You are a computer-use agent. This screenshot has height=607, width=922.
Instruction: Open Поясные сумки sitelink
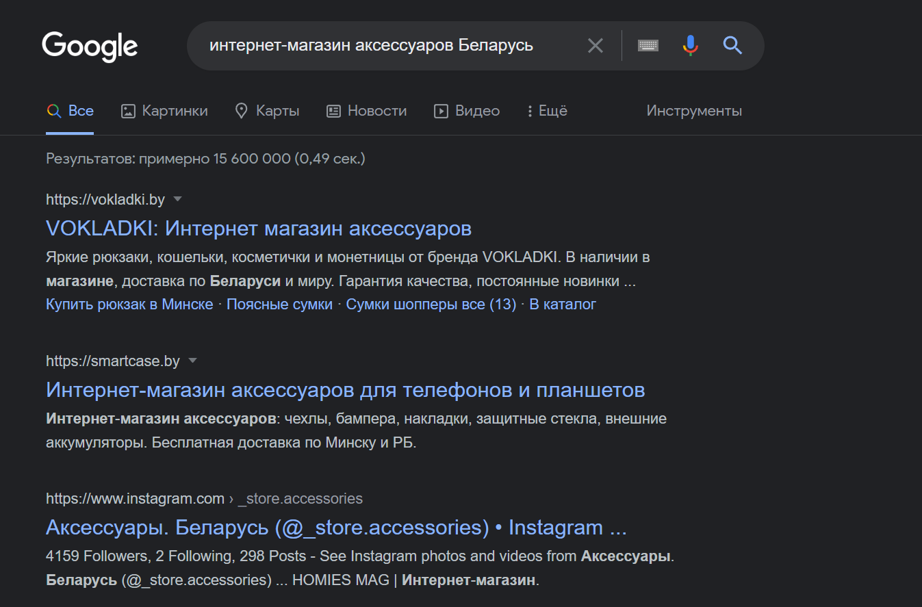(x=279, y=305)
